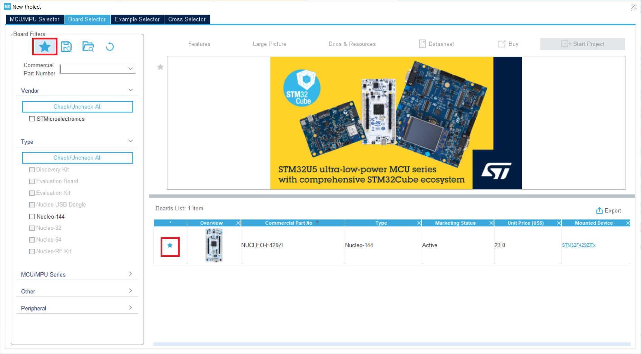Screen dimensions: 641x354
Task: Open the Features view
Action: pyautogui.click(x=199, y=44)
